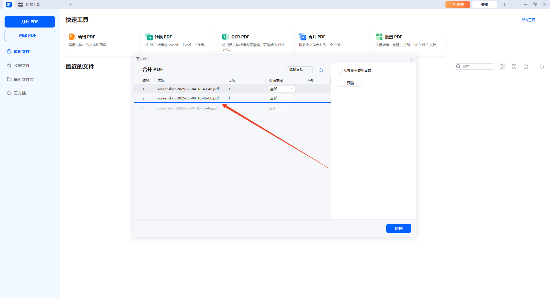
Task: Click the Preview button
Action: 350,83
